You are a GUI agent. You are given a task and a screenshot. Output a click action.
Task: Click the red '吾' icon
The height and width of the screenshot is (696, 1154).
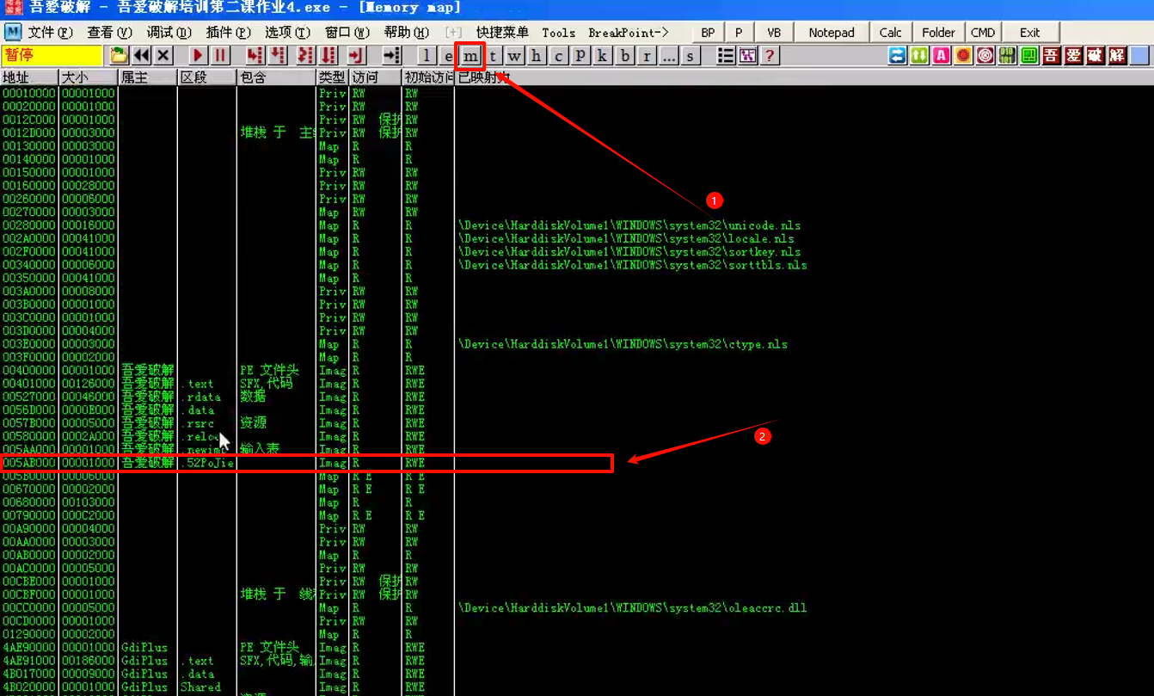[x=1051, y=55]
